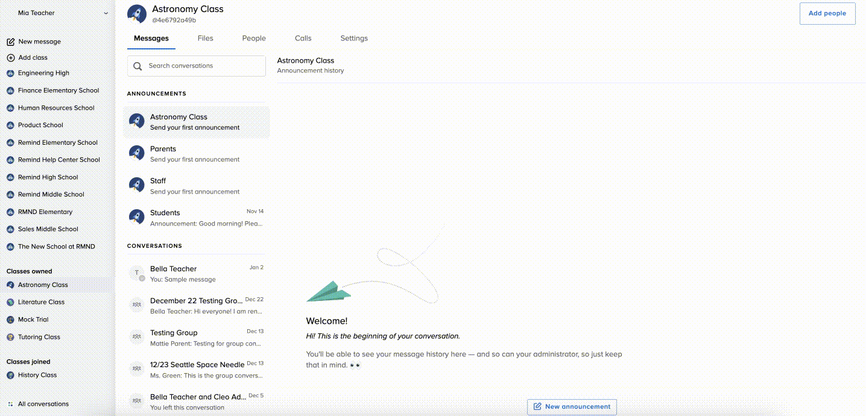
Task: Open the People tab
Action: pyautogui.click(x=254, y=38)
